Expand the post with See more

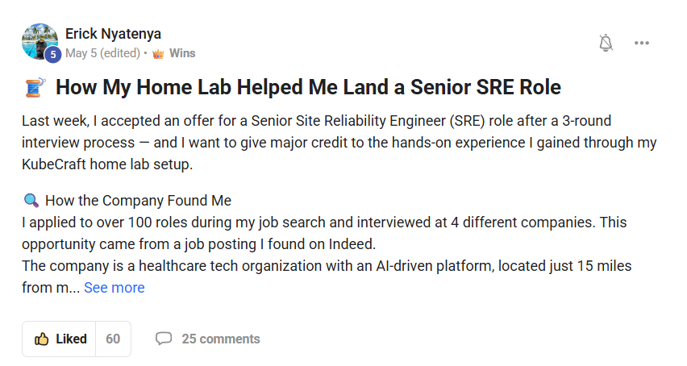114,288
